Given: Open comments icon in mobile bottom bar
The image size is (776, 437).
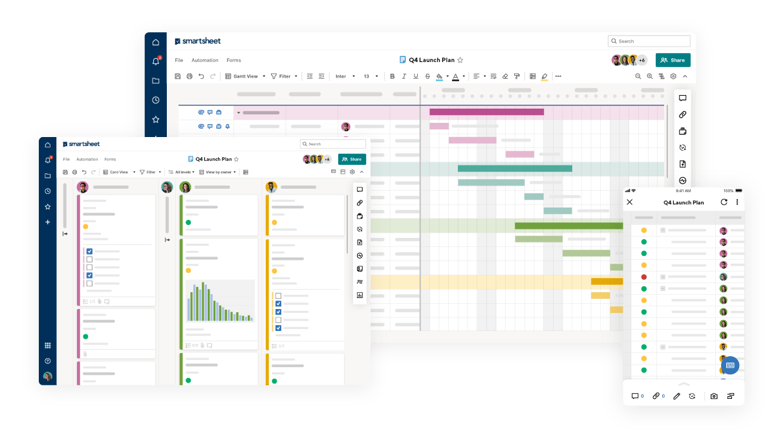Looking at the screenshot, I should [635, 396].
